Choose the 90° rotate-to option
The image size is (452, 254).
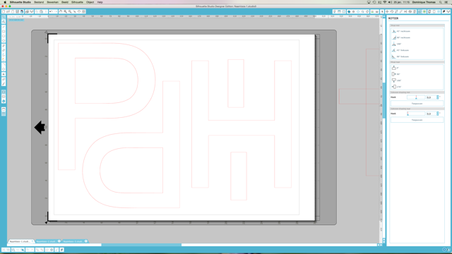tap(395, 74)
